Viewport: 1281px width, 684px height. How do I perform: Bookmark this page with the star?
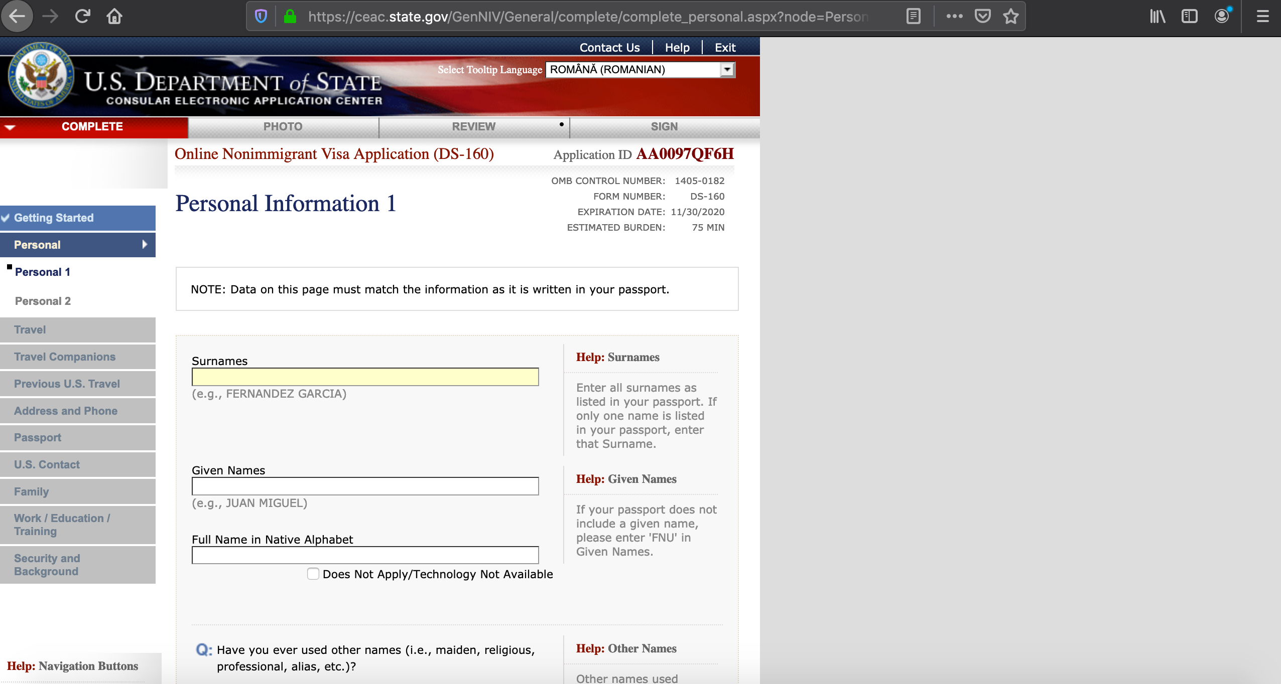tap(1010, 16)
